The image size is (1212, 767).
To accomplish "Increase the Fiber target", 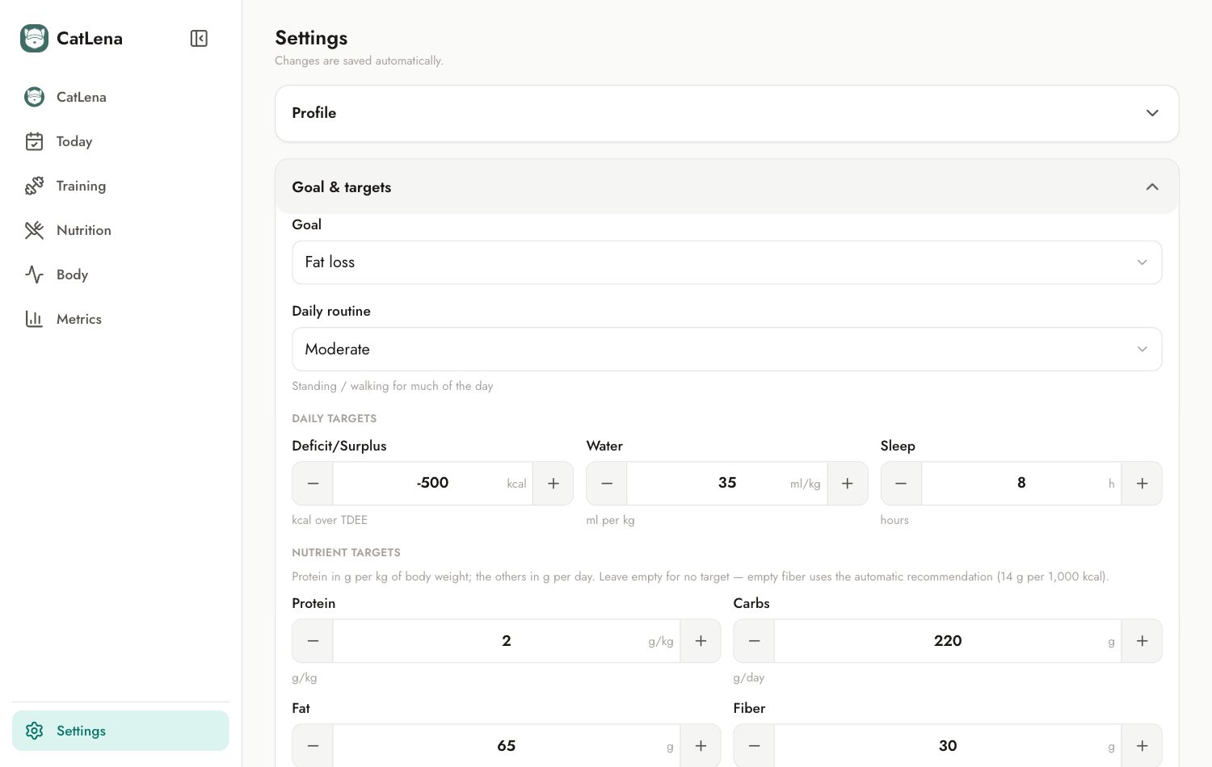I will click(1142, 746).
